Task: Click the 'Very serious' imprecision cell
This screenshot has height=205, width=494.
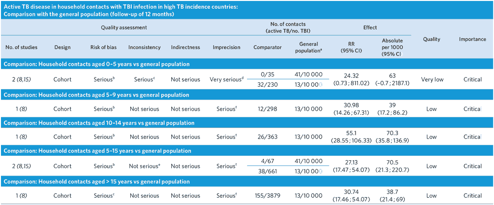Action: coord(226,79)
